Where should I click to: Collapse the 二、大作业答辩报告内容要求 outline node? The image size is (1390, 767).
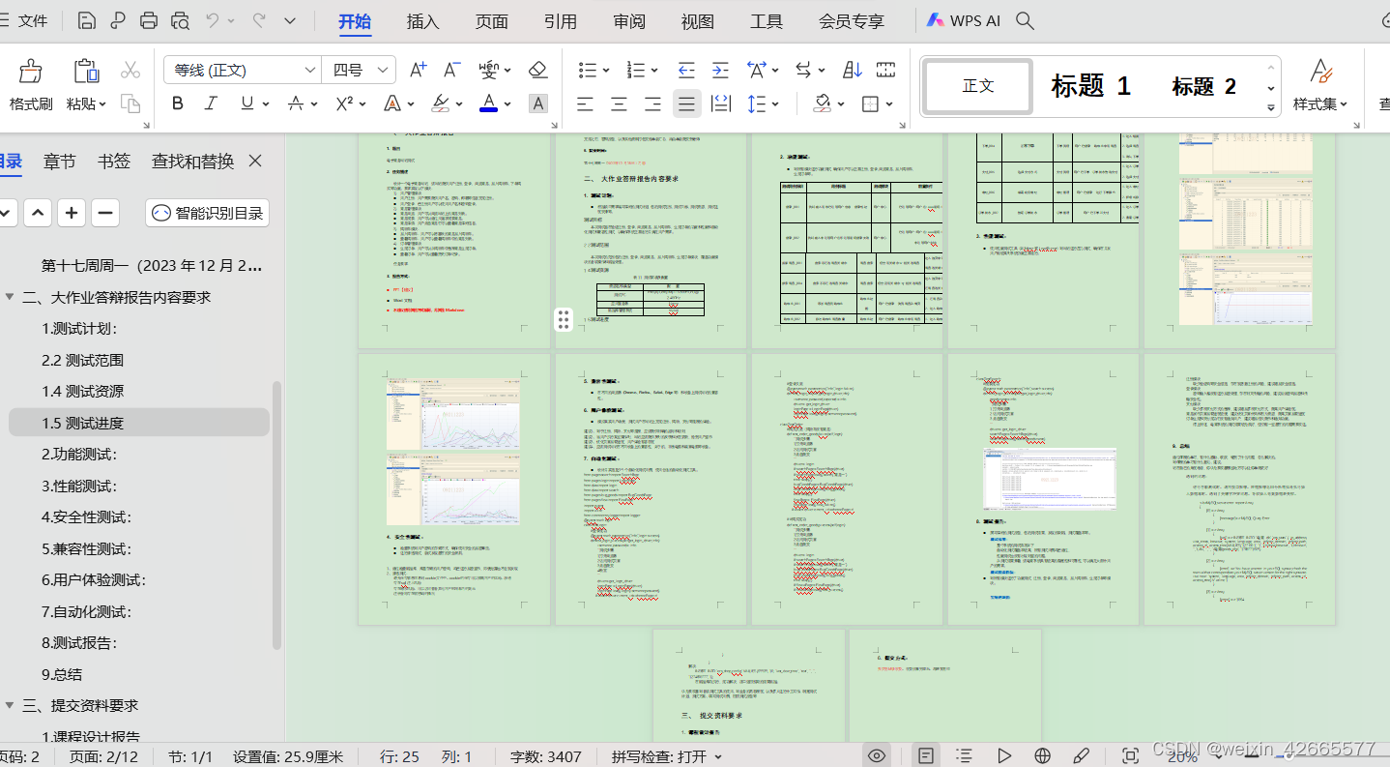point(10,297)
